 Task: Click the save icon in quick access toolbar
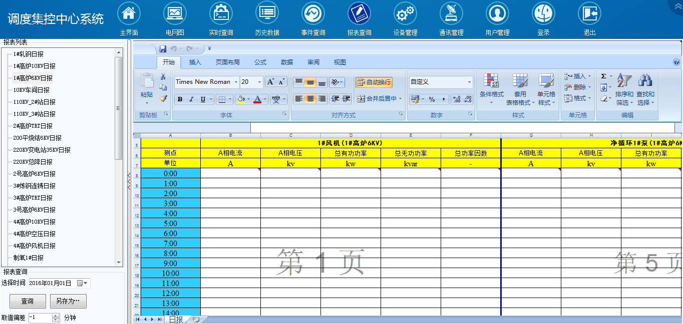coord(163,49)
